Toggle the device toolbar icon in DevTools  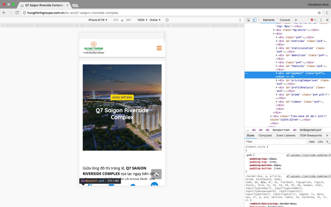254,20
